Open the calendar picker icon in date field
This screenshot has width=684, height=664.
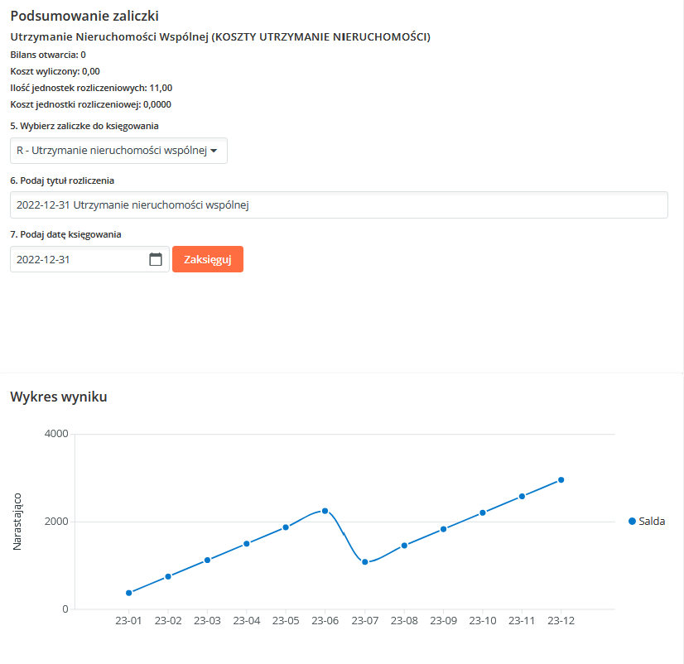(x=156, y=259)
